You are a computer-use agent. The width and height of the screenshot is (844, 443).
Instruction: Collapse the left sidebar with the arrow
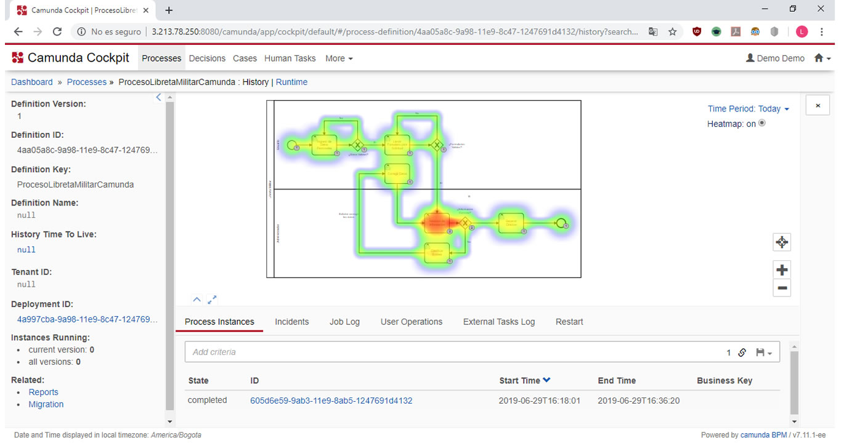(158, 97)
